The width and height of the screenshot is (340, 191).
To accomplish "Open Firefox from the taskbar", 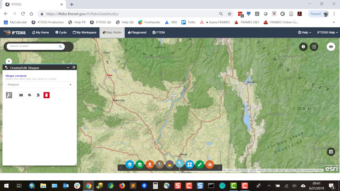I will 122,186.
